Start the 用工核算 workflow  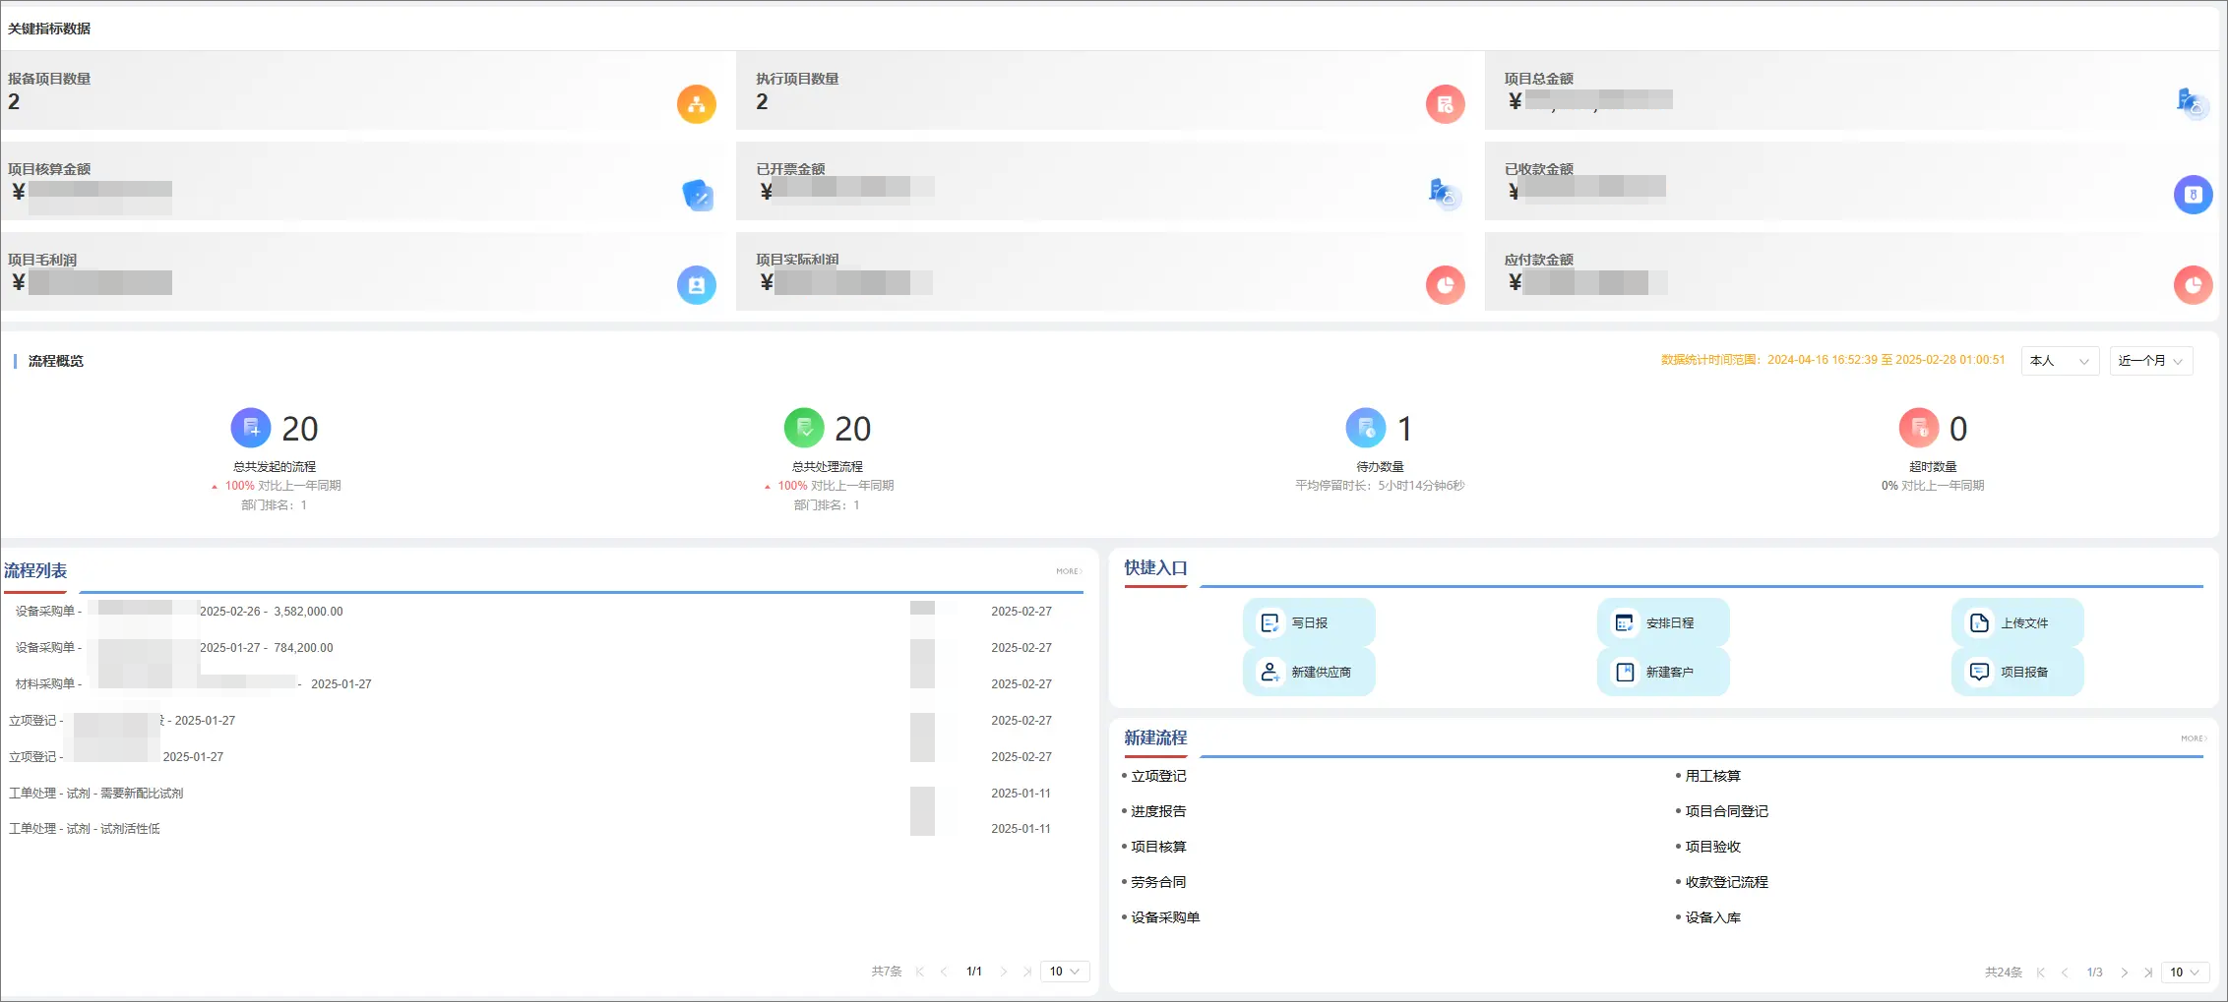(1712, 776)
